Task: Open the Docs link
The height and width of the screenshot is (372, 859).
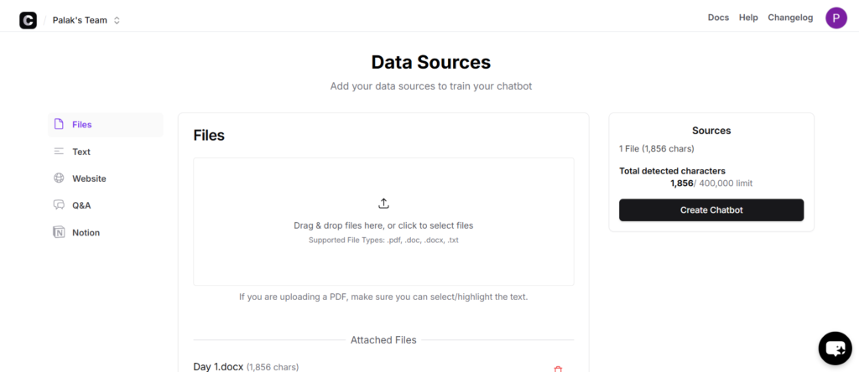Action: 718,18
